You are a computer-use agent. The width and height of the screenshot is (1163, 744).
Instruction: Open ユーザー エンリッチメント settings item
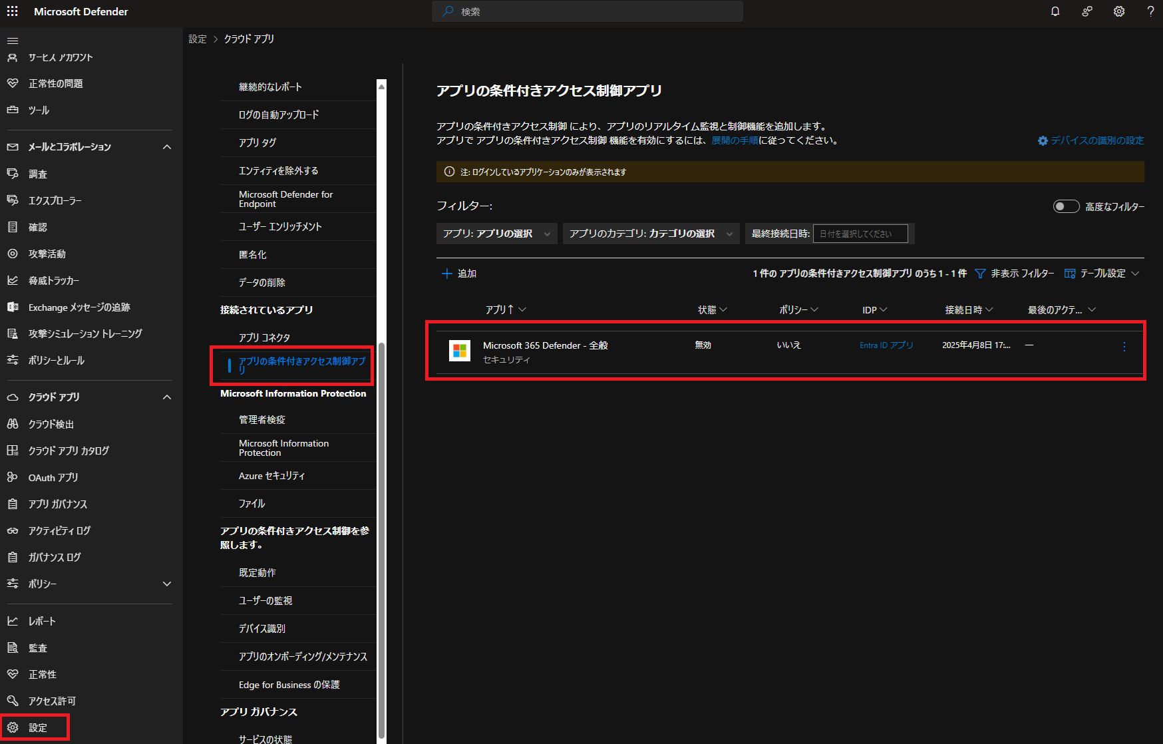coord(297,226)
